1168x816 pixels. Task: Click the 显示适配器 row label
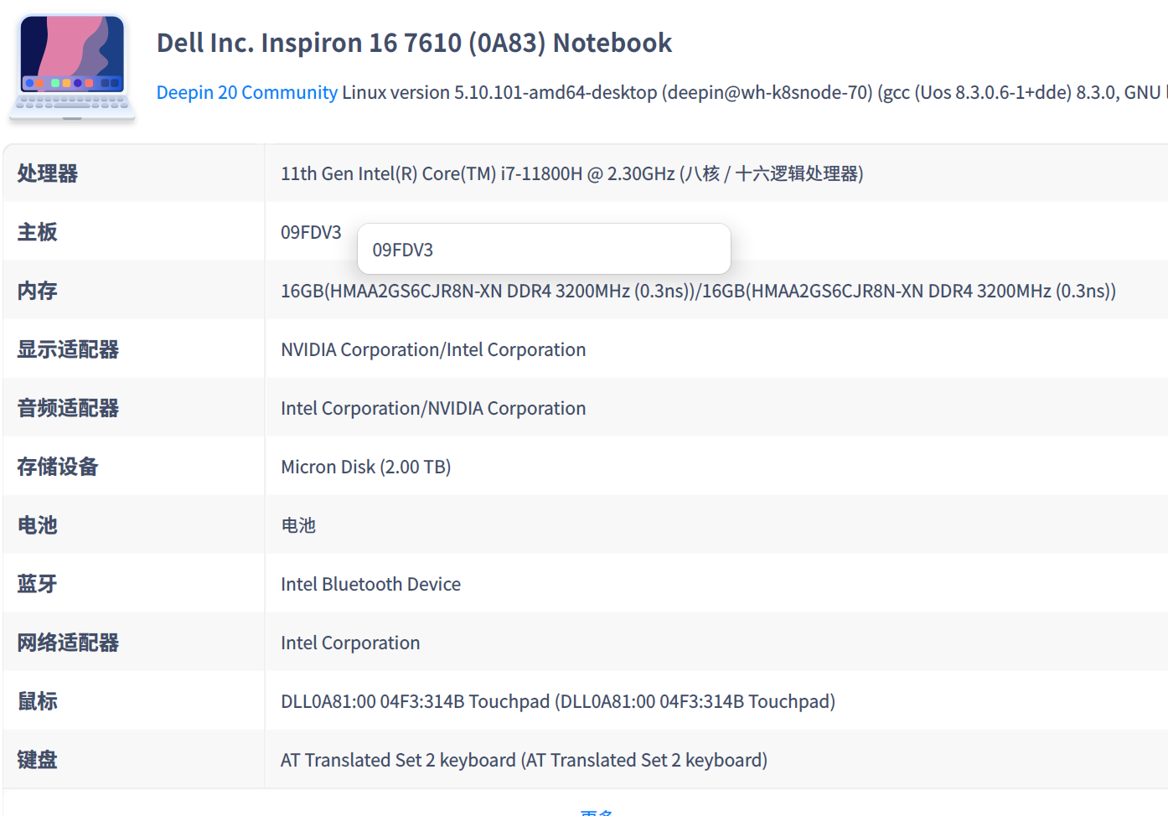(68, 349)
